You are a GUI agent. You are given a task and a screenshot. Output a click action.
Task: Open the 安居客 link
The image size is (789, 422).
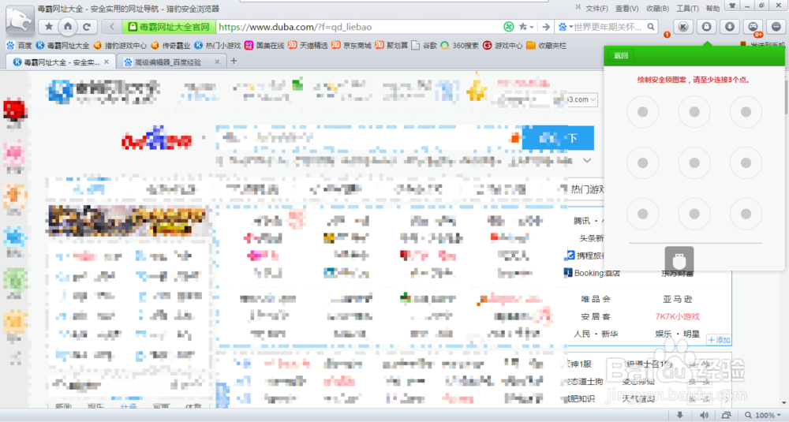pyautogui.click(x=596, y=316)
